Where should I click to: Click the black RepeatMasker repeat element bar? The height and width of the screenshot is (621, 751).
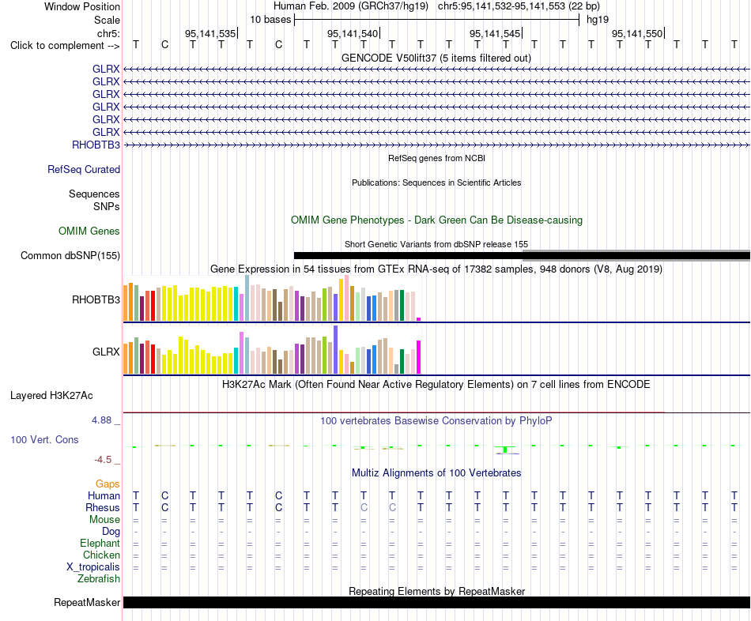point(436,602)
